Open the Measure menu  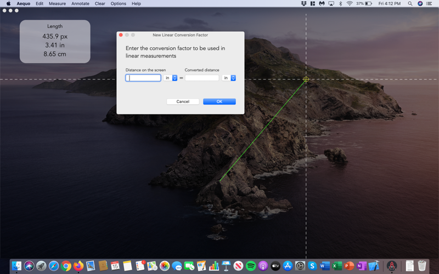(x=57, y=3)
